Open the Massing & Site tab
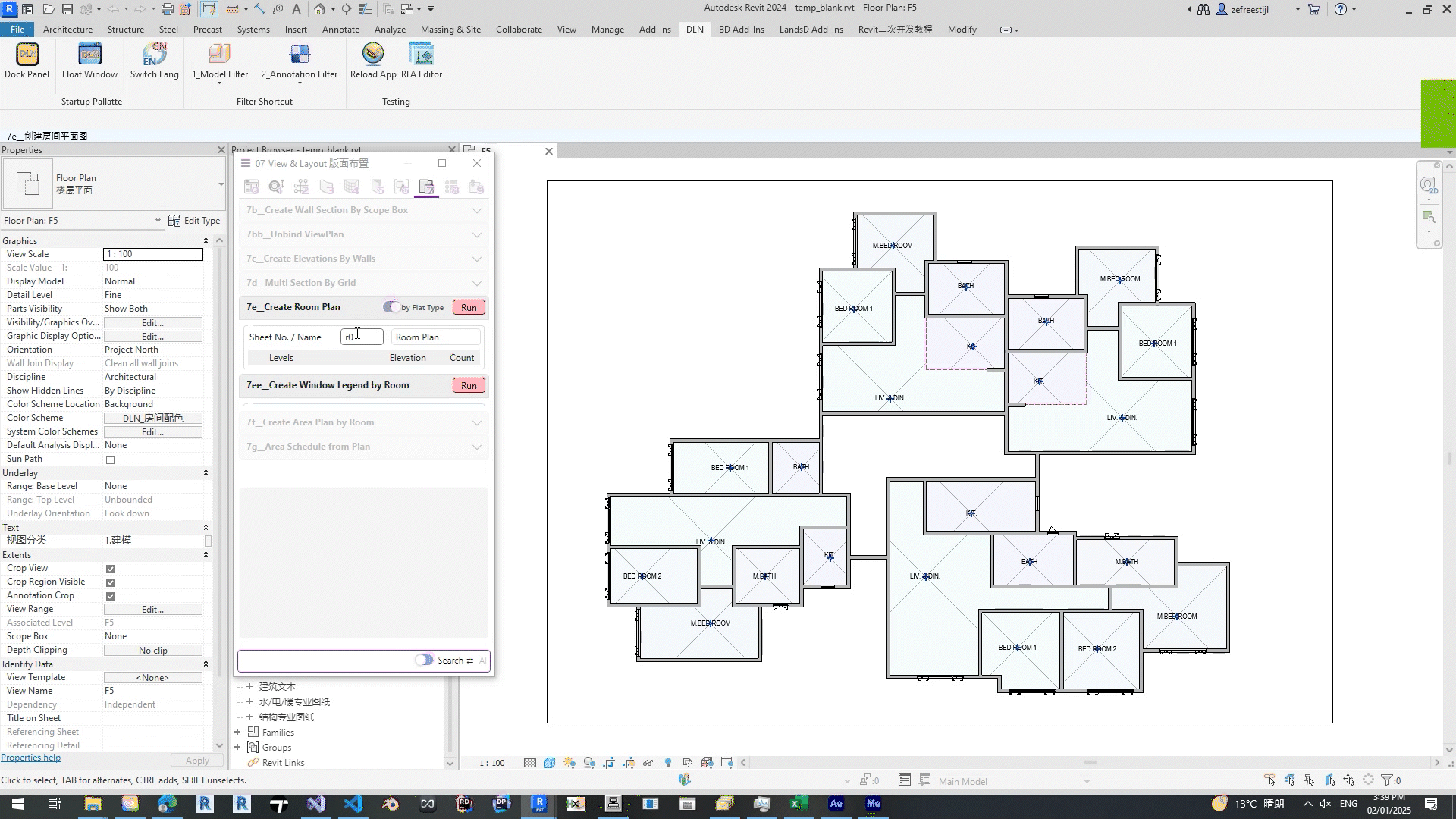Image resolution: width=1456 pixels, height=819 pixels. [x=450, y=30]
